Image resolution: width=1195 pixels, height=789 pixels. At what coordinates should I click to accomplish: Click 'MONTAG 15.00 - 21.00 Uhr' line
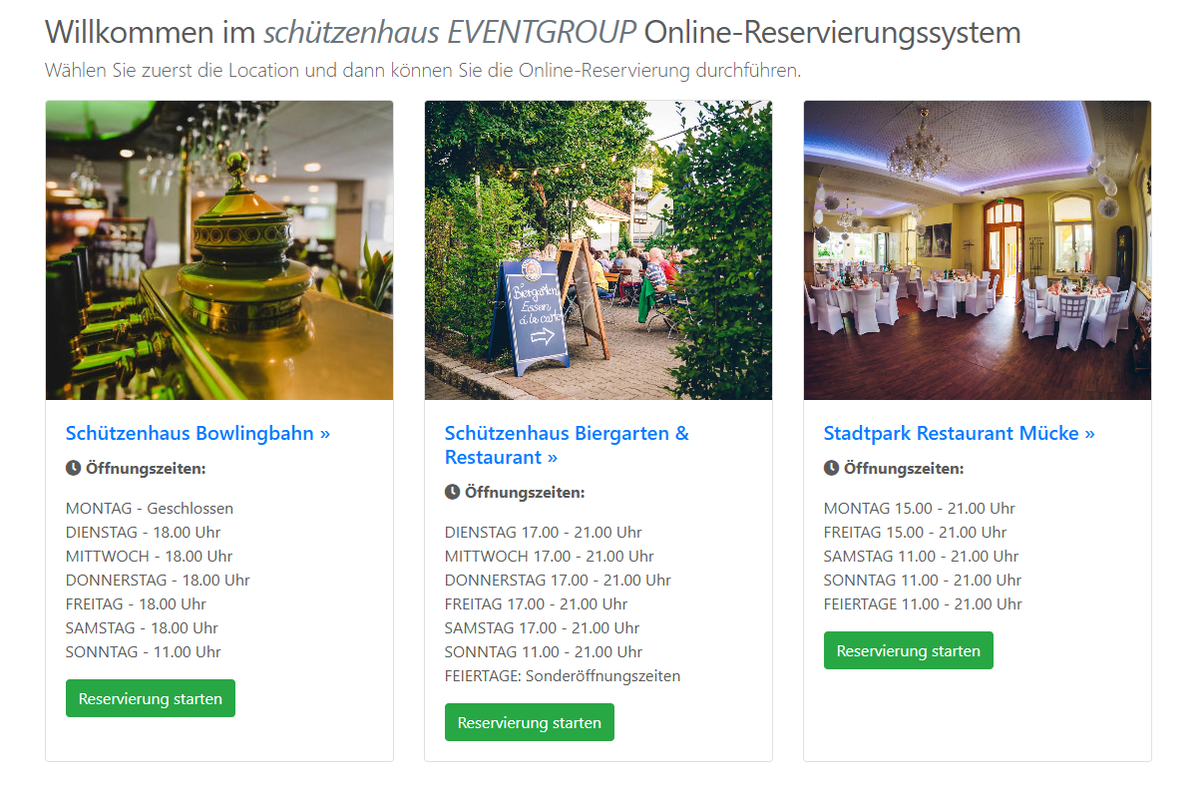(919, 508)
